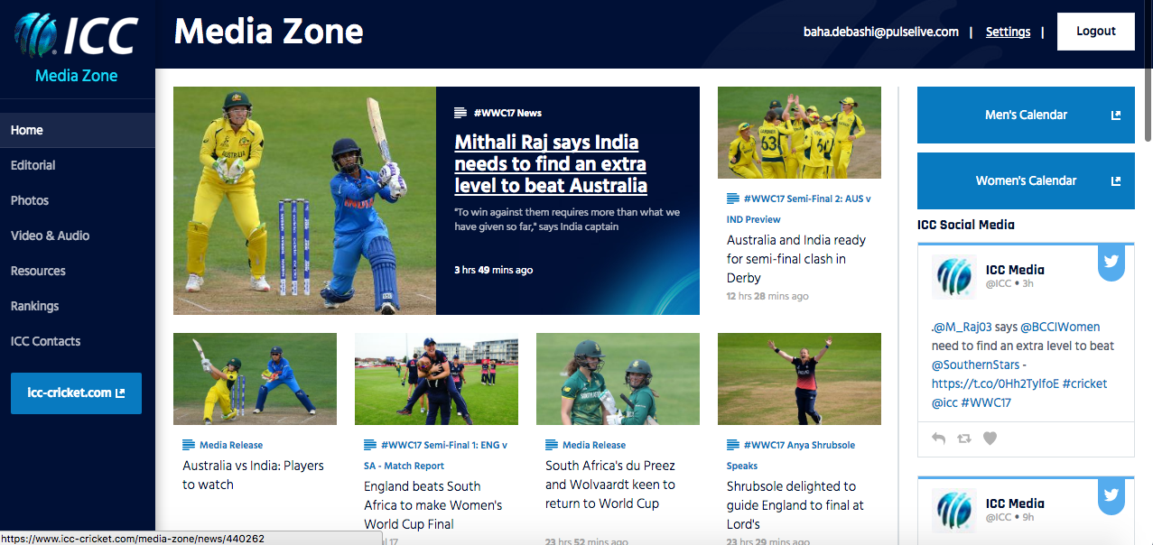Click the external-link icon on Women's Calendar
Image resolution: width=1153 pixels, height=545 pixels.
pyautogui.click(x=1116, y=180)
